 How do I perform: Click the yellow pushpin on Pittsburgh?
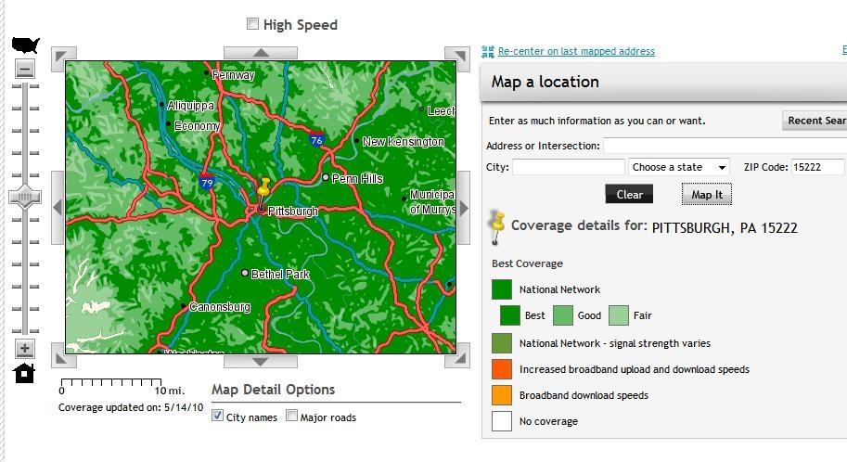(x=263, y=188)
